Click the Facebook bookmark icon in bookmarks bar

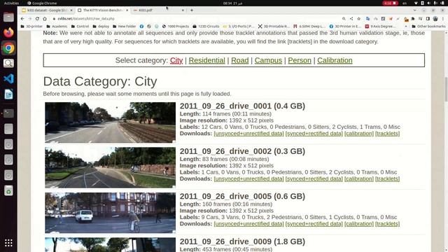(x=141, y=27)
